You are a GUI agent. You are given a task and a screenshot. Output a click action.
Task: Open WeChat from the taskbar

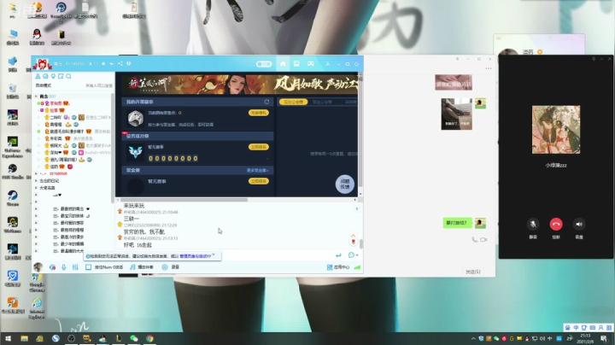pyautogui.click(x=134, y=338)
